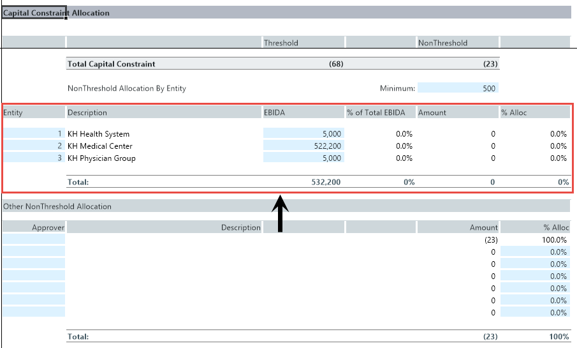The width and height of the screenshot is (577, 348).
Task: Select Entity number 1 cell
Action: point(34,134)
